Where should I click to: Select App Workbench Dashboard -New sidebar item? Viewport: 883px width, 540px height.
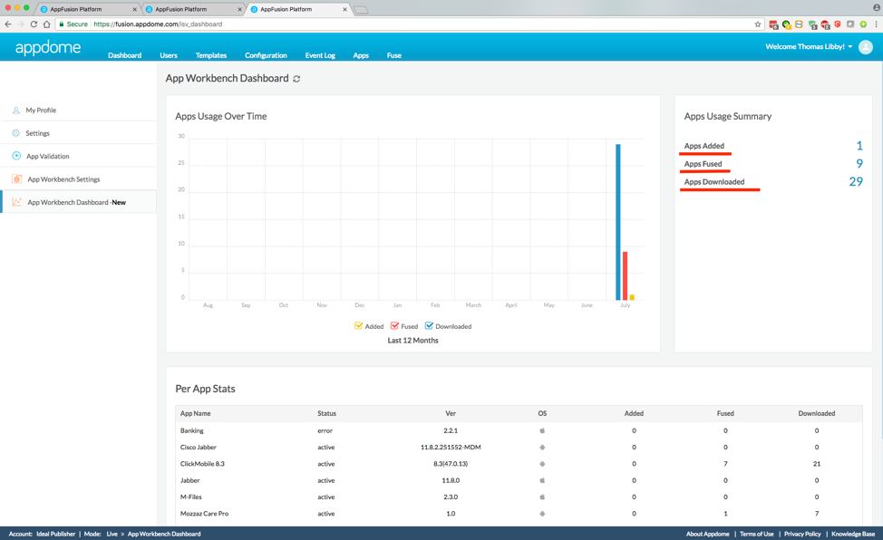tap(78, 201)
